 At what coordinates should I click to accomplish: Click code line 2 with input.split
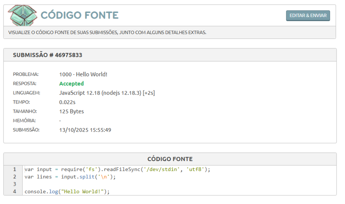point(70,177)
